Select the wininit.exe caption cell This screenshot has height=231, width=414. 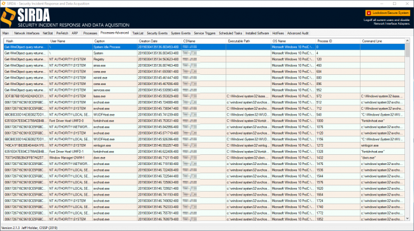[115, 77]
